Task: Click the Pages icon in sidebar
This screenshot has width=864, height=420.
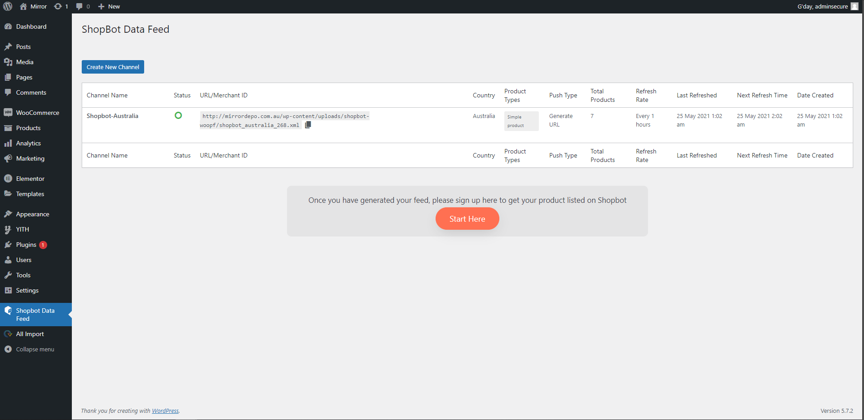Action: (x=8, y=77)
